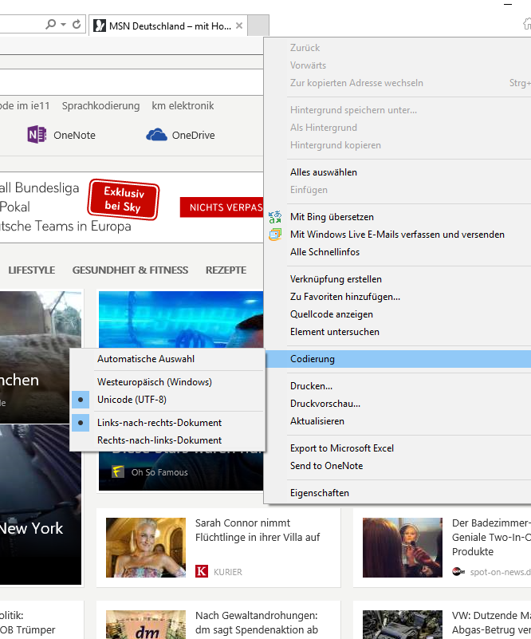Open the VW Abgas-Betrug headline
Viewport: 531px width, 639px height.
point(491,623)
